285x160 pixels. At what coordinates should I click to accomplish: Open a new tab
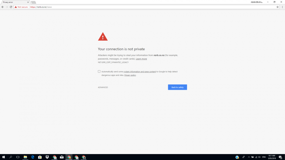(34, 2)
